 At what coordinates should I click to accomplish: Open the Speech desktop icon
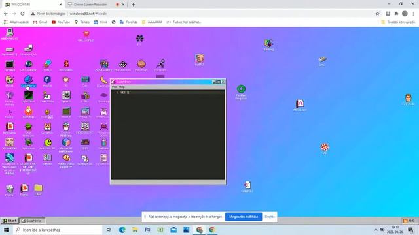coord(66,97)
